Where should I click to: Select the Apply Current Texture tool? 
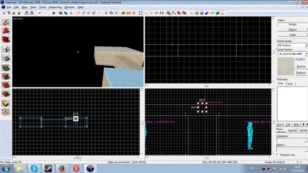(6, 76)
